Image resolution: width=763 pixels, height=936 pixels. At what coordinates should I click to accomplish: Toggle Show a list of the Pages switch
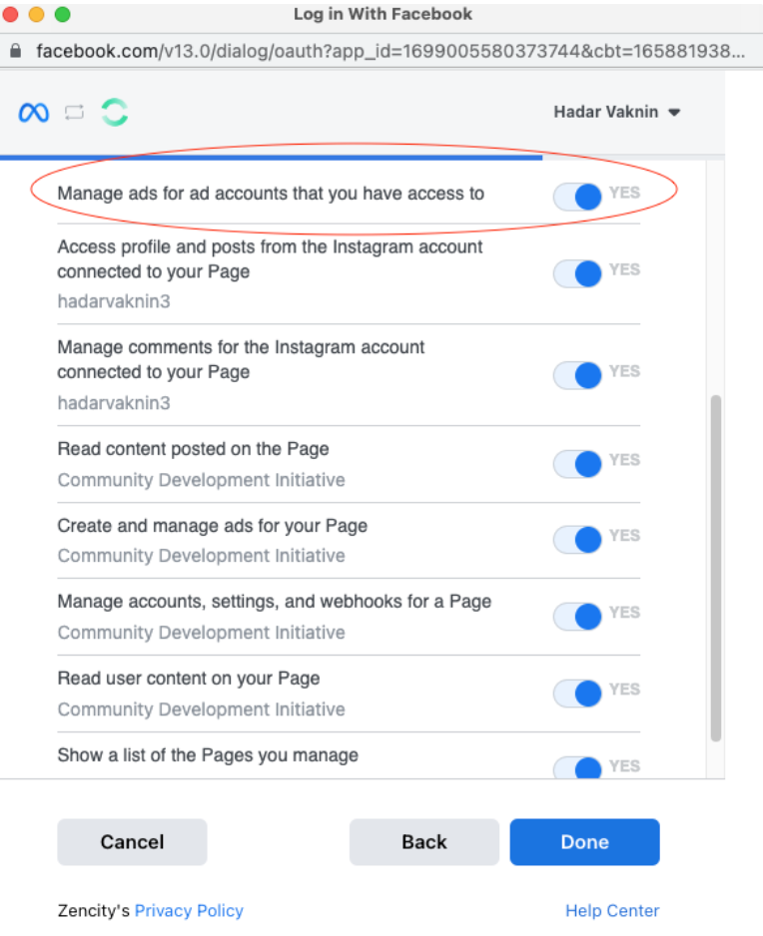(x=577, y=767)
